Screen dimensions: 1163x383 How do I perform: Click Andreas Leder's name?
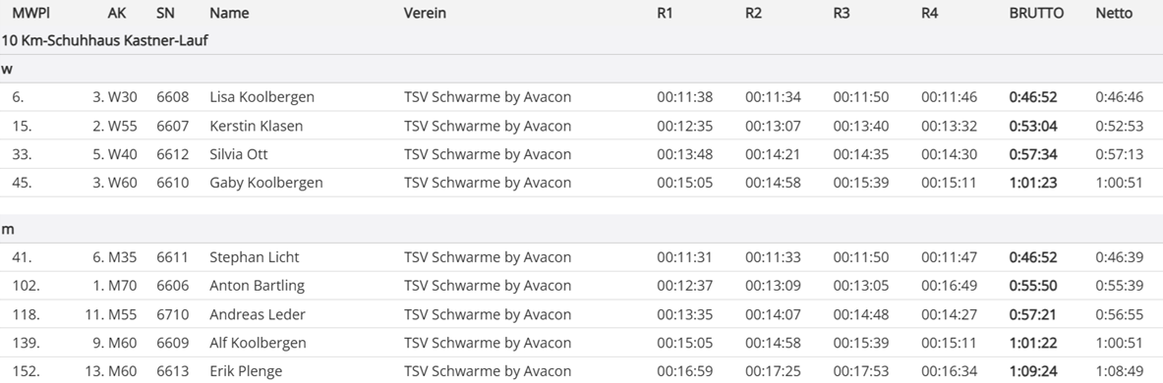click(x=258, y=314)
